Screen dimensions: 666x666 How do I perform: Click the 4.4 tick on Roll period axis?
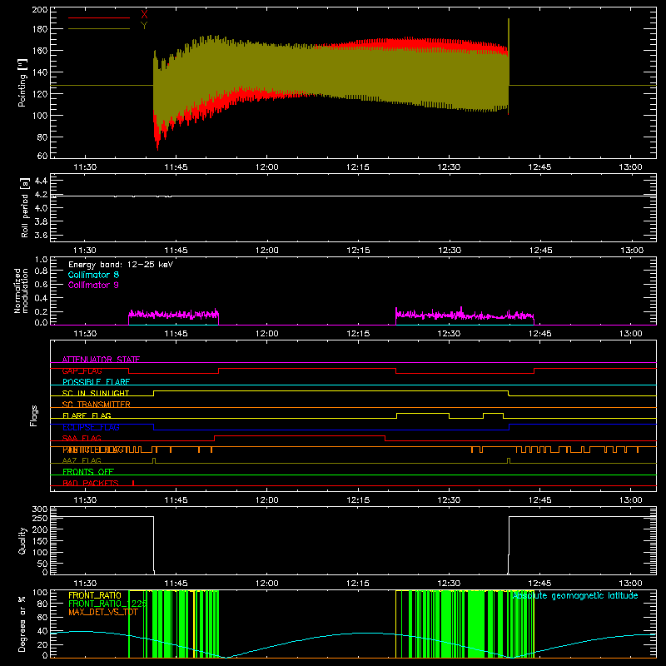point(41,181)
